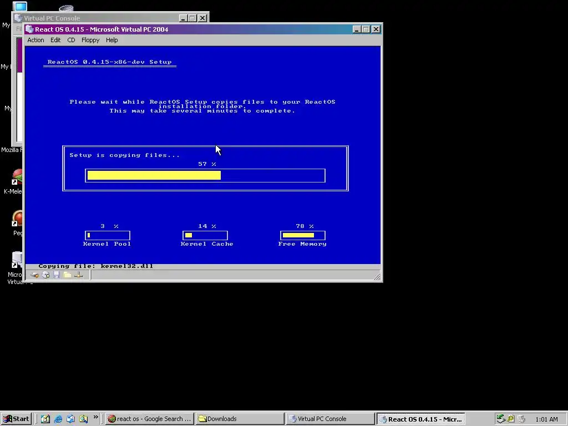This screenshot has height=426, width=568.
Task: Click the first system tray icon
Action: pyautogui.click(x=501, y=419)
